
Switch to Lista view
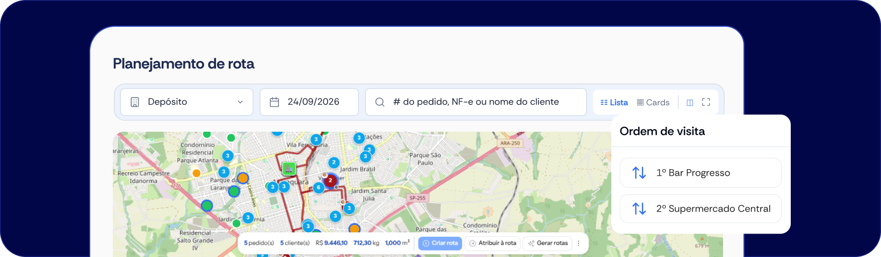[614, 102]
